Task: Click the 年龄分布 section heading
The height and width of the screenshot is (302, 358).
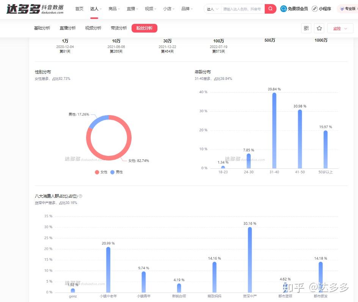Action: click(x=203, y=72)
